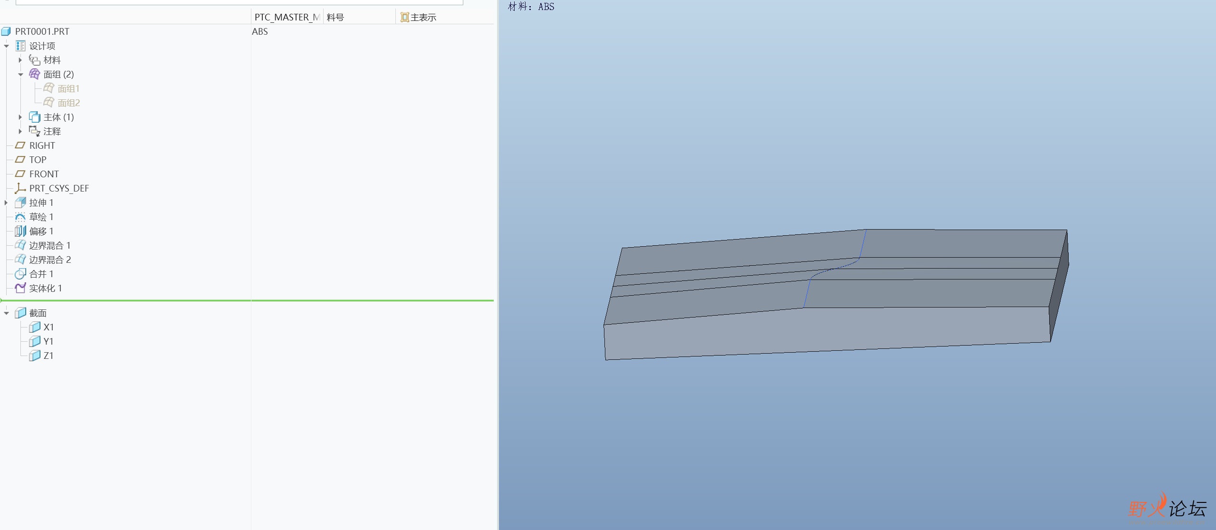Click the Offset feature icon 偏移 1
This screenshot has height=530, width=1216.
(20, 231)
